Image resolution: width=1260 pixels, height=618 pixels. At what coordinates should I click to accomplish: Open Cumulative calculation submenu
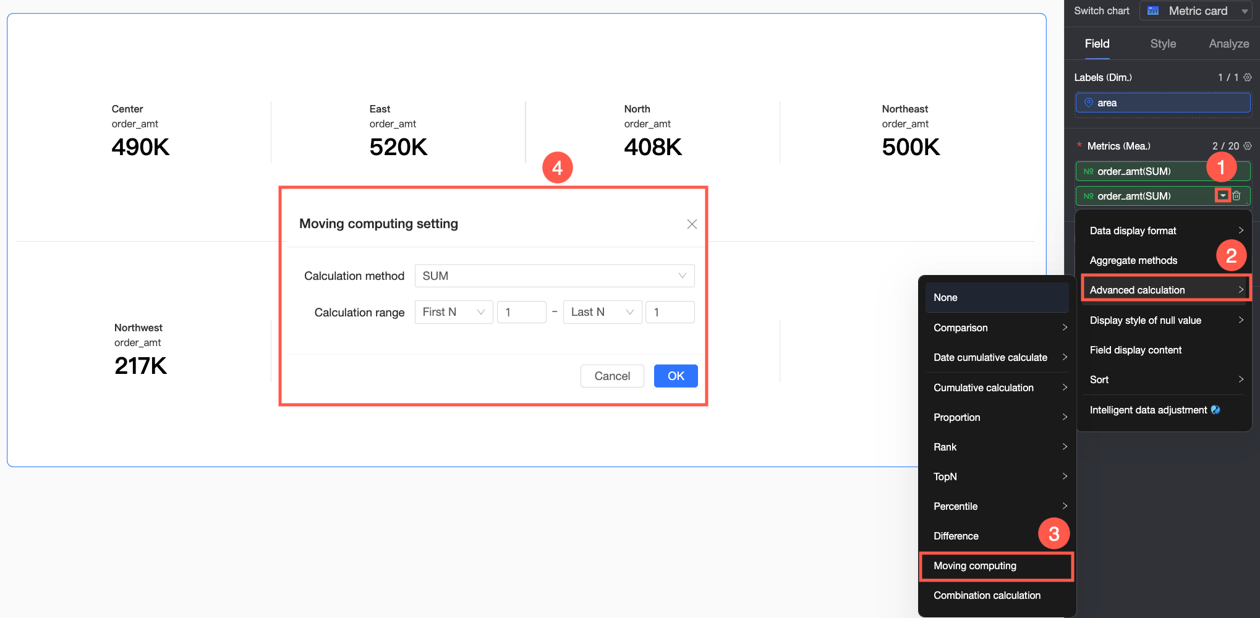(x=997, y=387)
